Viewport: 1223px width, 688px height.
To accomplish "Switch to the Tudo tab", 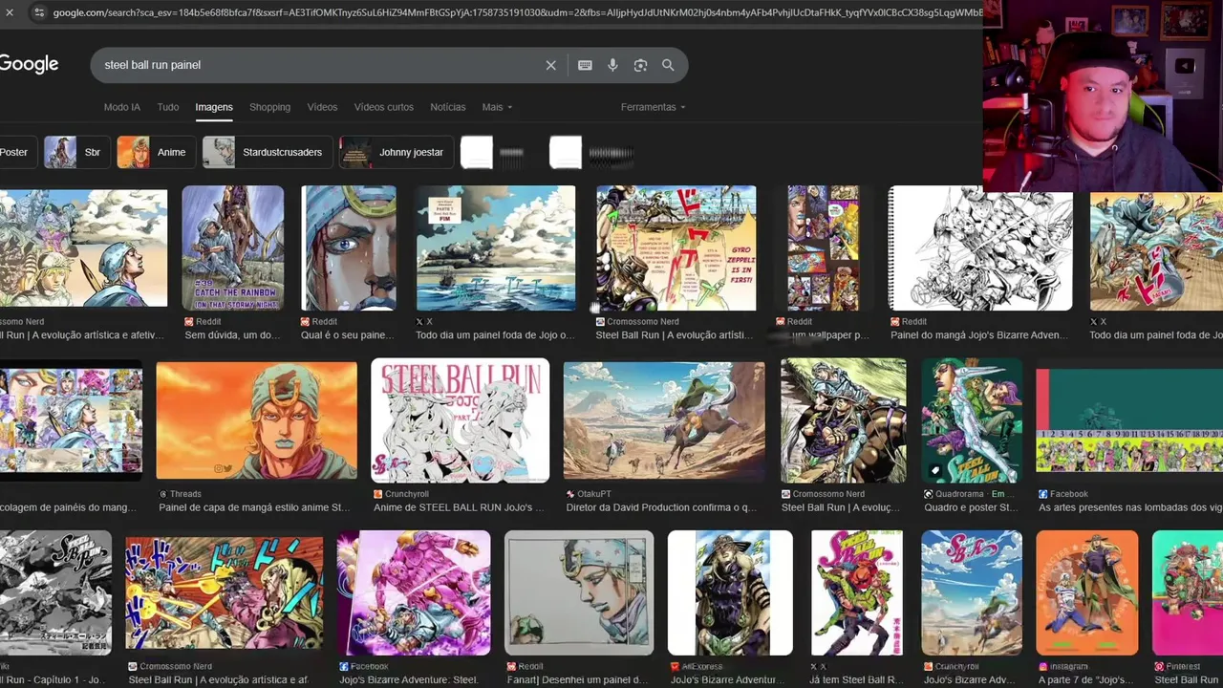I will 168,107.
